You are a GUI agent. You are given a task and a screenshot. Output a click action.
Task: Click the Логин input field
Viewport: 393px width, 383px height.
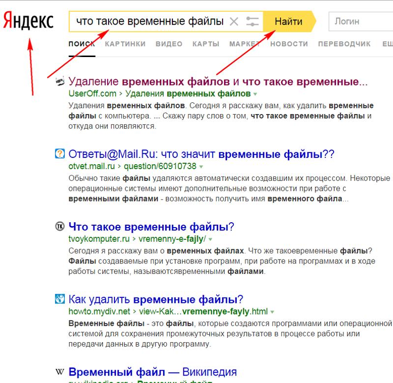[361, 21]
